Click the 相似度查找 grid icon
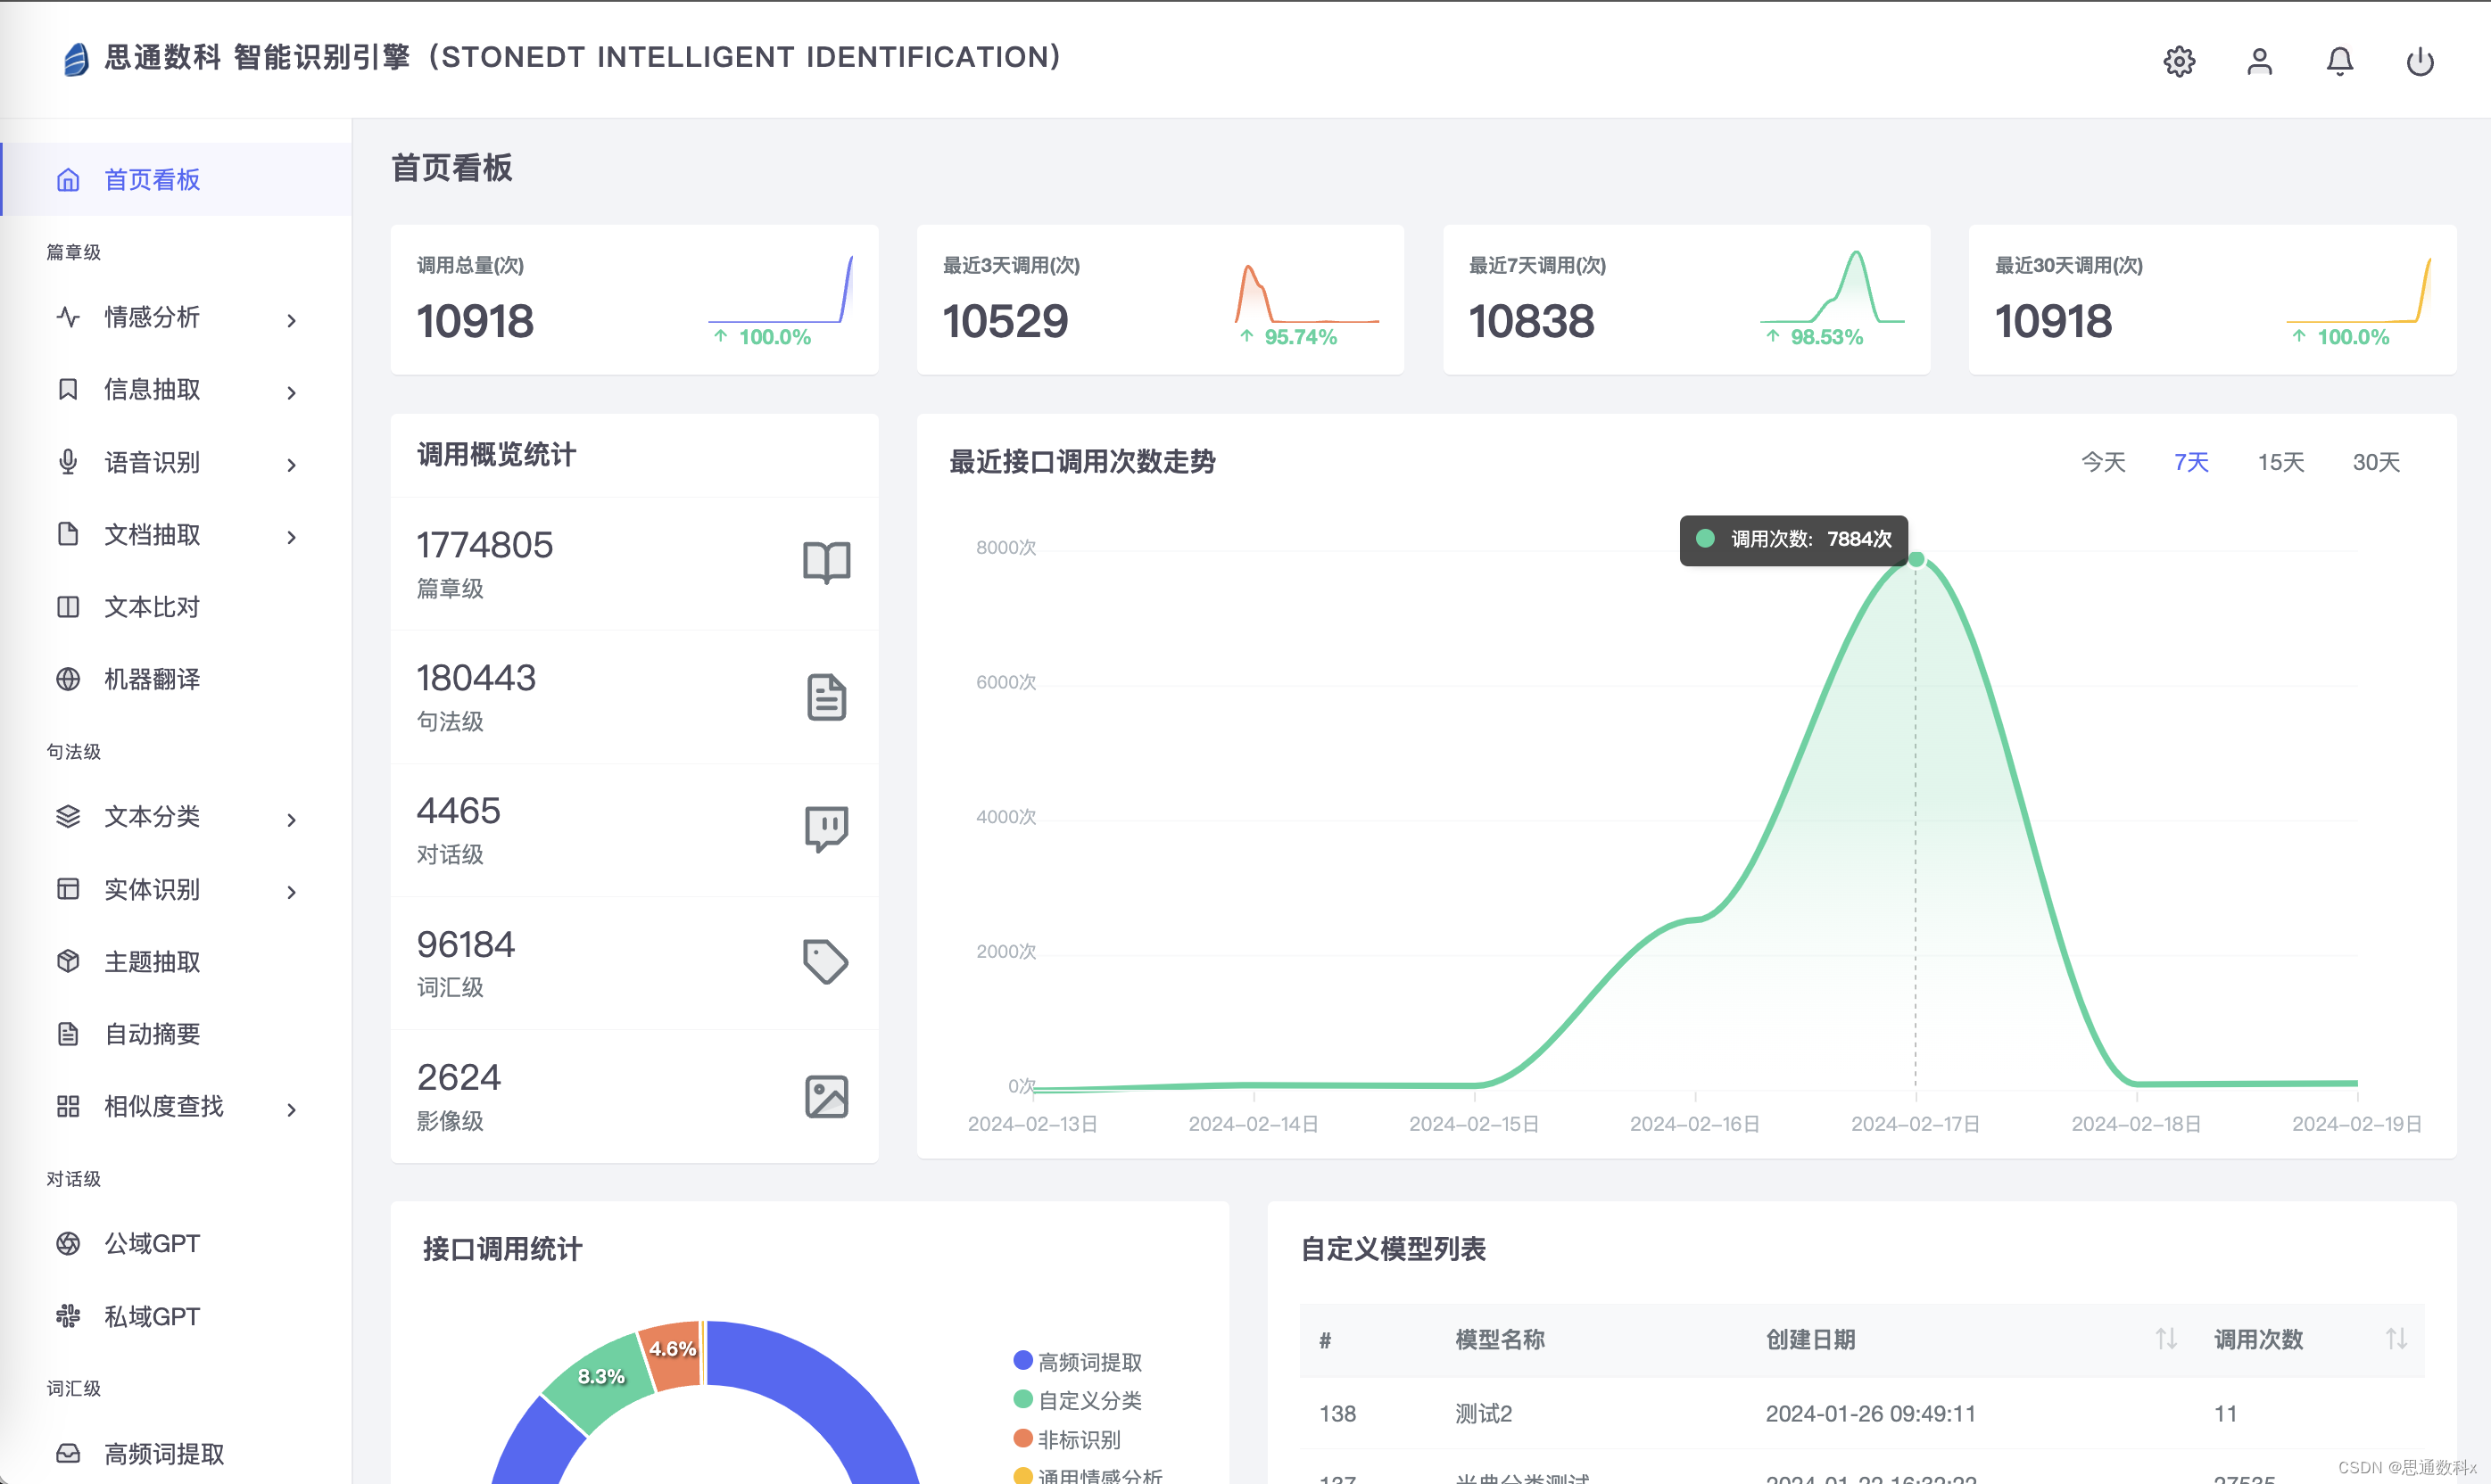The image size is (2491, 1484). [68, 1106]
